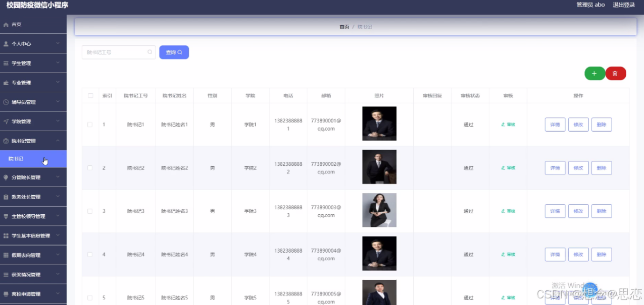Check the row checkbox for 院书记1
Screen dimensions: 644x305
point(90,125)
